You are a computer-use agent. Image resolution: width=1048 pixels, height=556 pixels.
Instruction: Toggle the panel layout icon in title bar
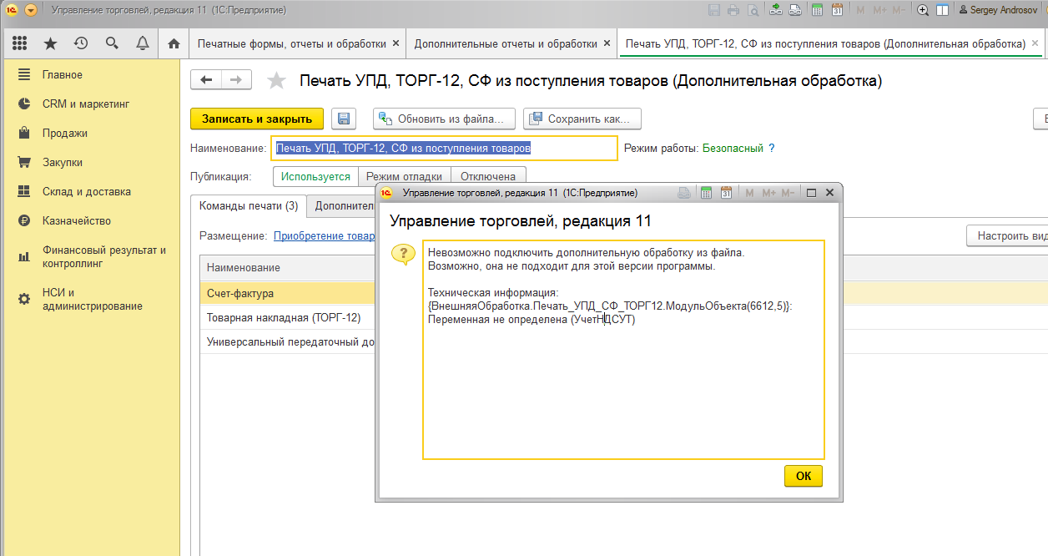point(942,10)
